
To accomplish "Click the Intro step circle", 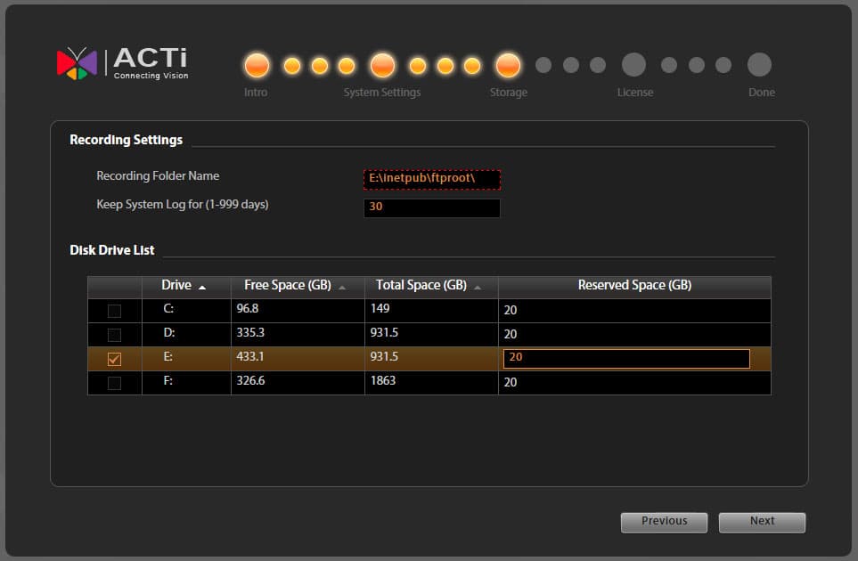I will [x=257, y=65].
